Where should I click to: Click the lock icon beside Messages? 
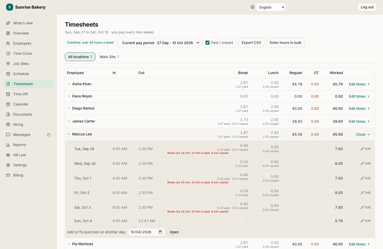[x=49, y=135]
